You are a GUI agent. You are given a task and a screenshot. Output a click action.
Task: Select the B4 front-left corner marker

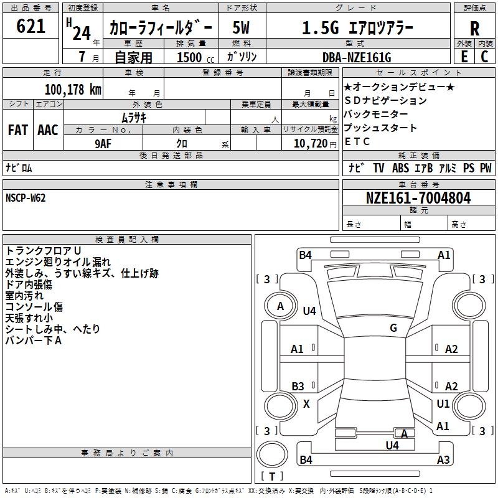coord(305,255)
